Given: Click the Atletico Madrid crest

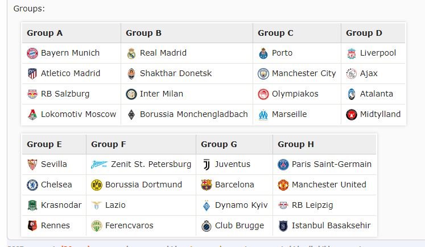Looking at the screenshot, I should (x=32, y=74).
